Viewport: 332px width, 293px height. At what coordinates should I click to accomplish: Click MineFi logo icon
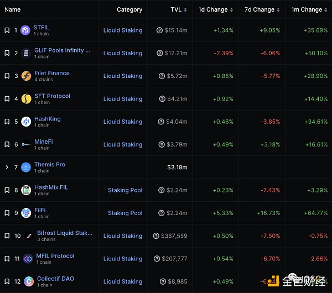tap(26, 144)
